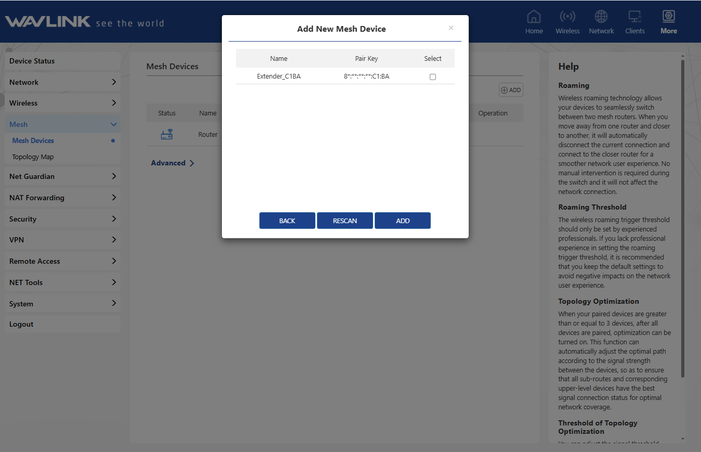Select the Extender_C1BA checkbox
This screenshot has height=452, width=701.
[433, 77]
